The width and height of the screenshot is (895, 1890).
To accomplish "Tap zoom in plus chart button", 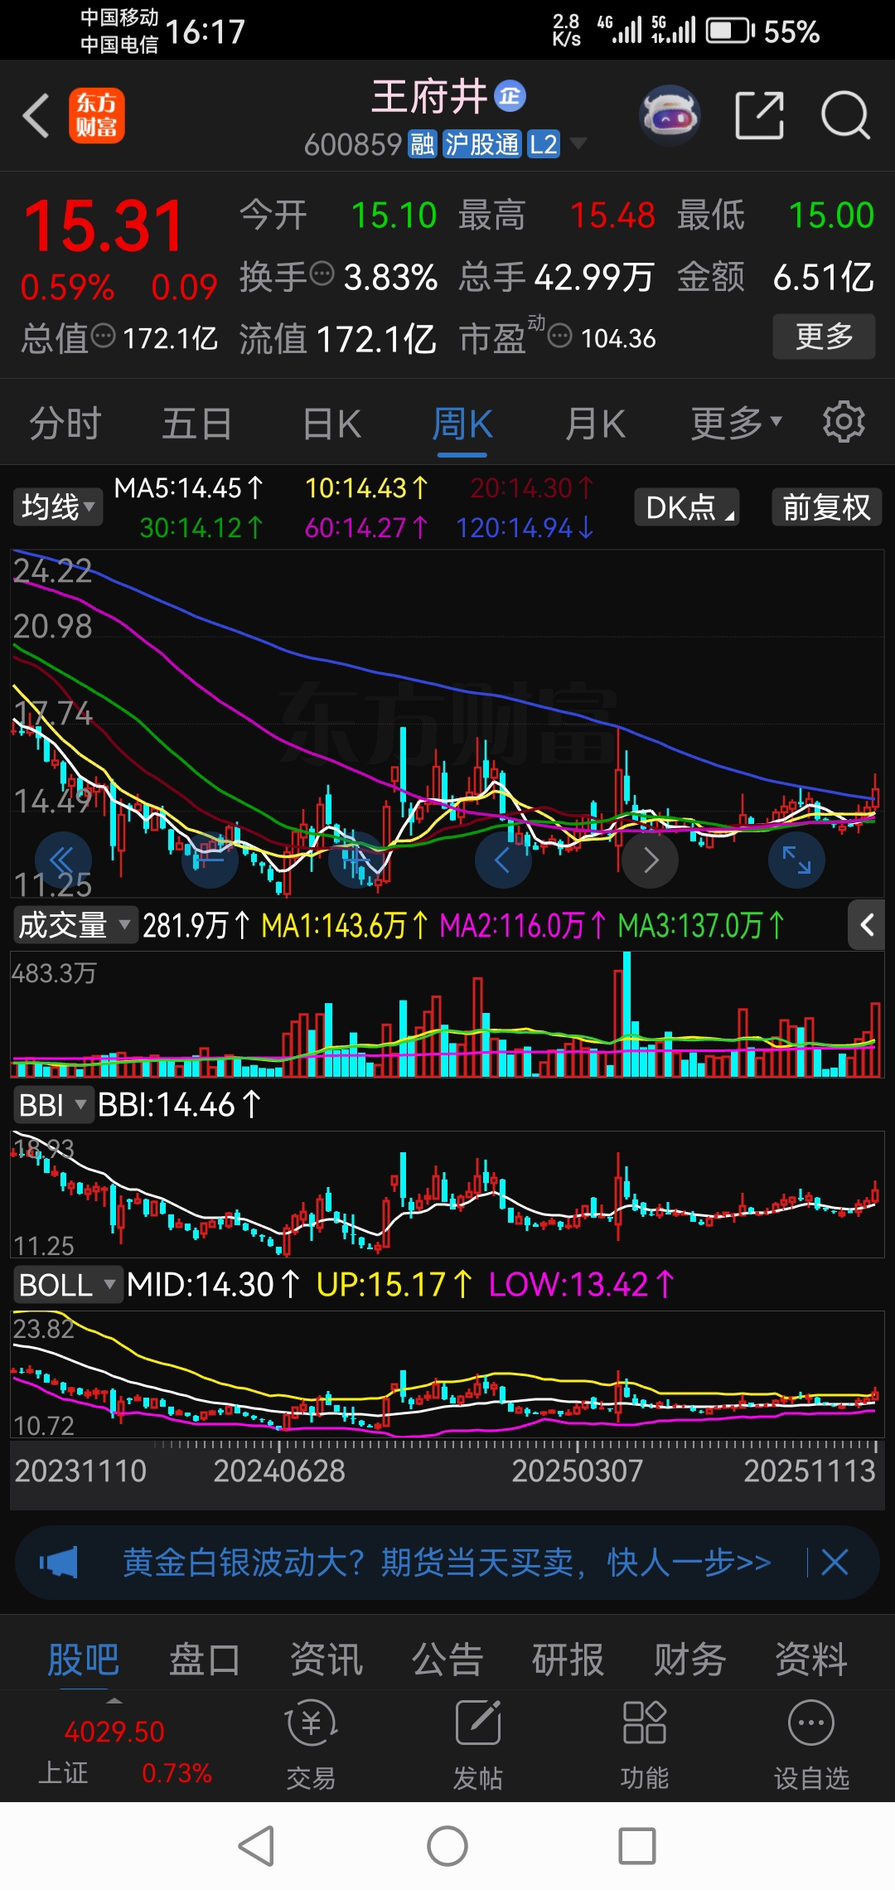I will [356, 860].
